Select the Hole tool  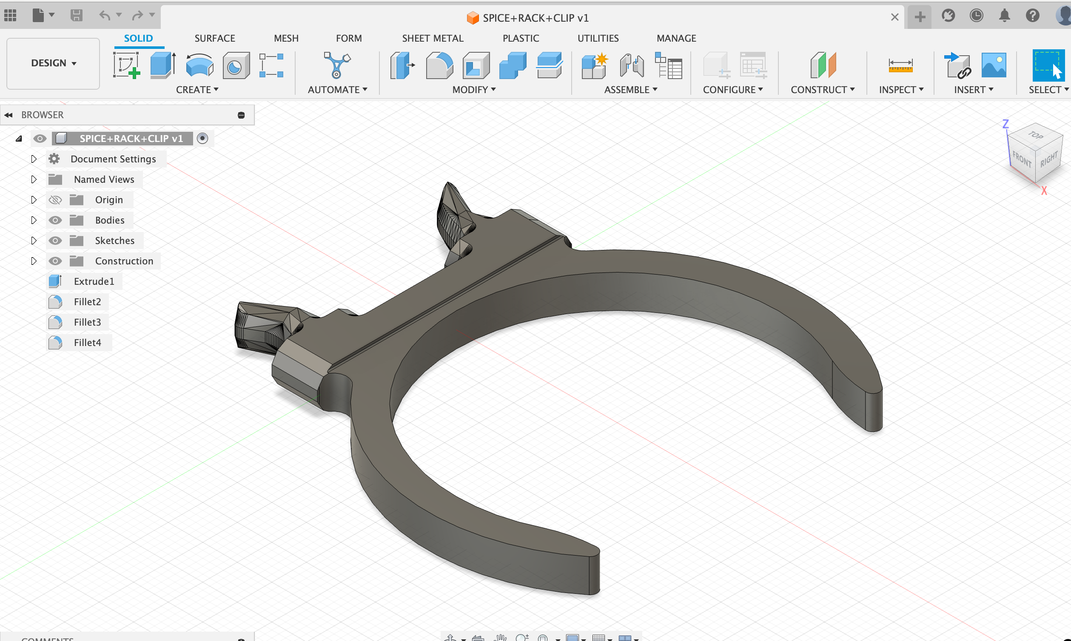point(236,65)
